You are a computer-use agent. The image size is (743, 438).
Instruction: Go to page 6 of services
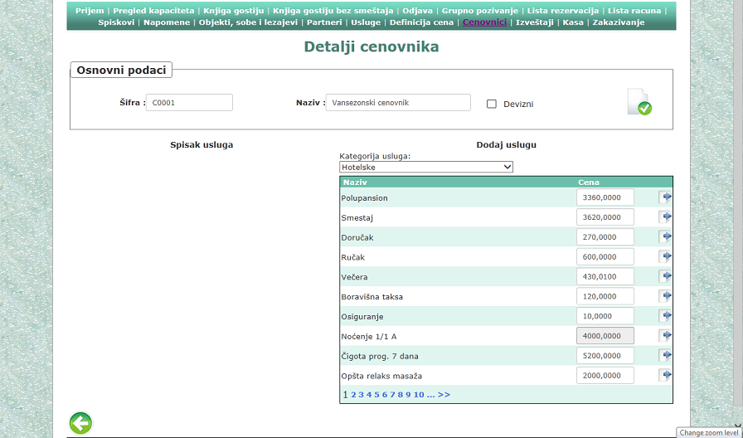[x=385, y=394]
